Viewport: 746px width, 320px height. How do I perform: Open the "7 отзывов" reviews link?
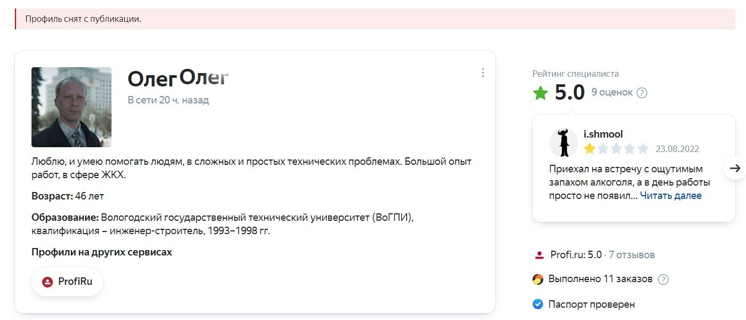pyautogui.click(x=632, y=255)
